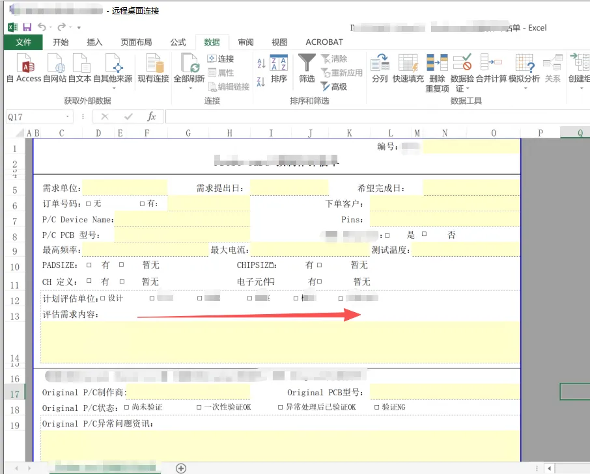
Task: Select column H header
Action: tap(229, 133)
